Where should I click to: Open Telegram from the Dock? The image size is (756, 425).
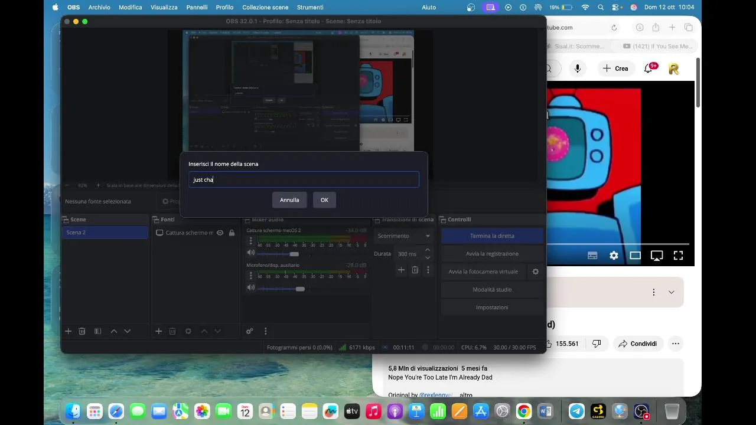576,411
